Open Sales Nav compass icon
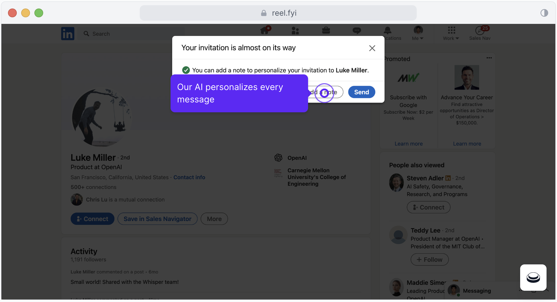Viewport: 557px width, 302px height. click(480, 30)
